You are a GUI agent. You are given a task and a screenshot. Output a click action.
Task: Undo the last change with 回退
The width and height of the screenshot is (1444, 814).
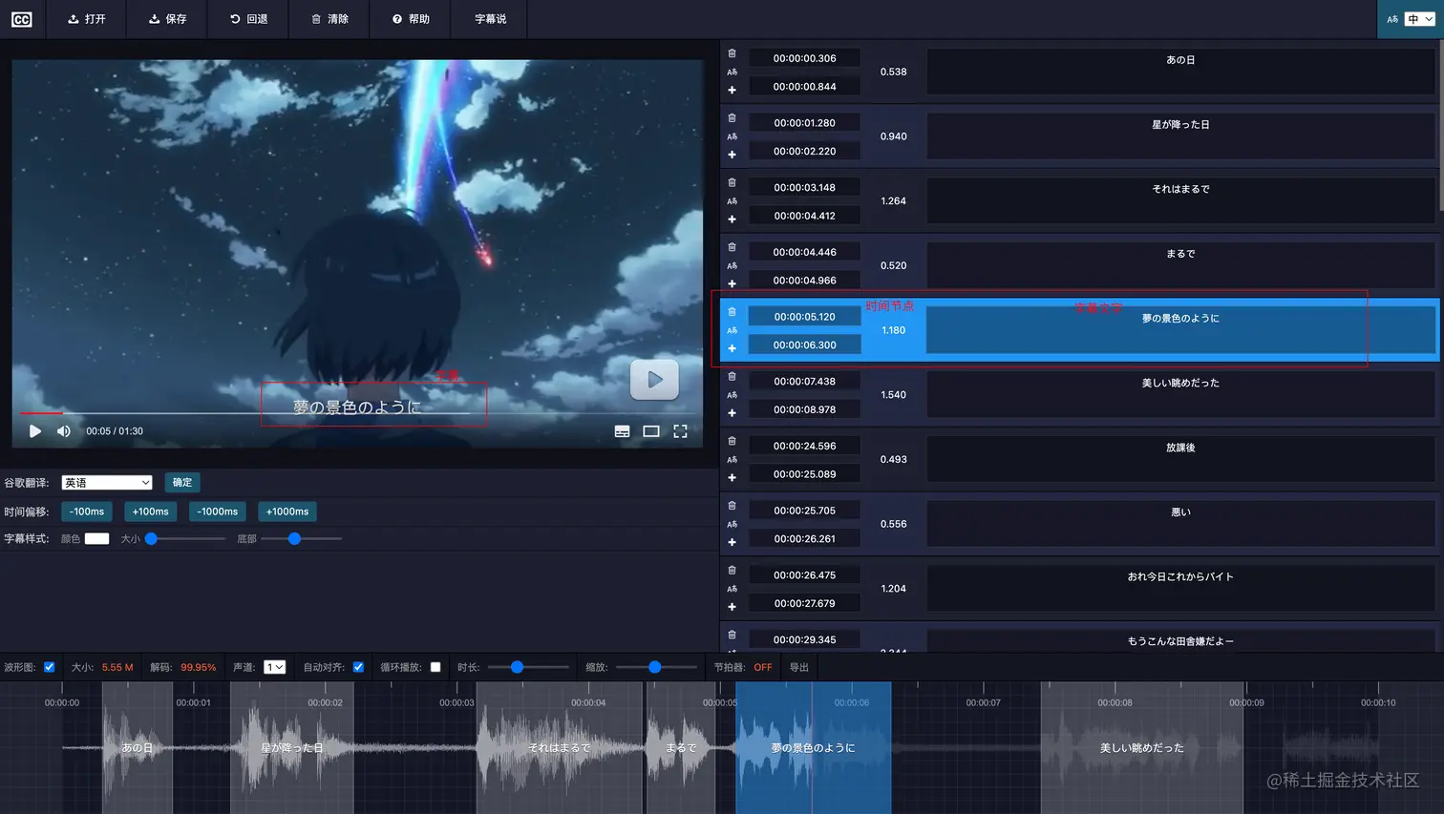point(248,19)
